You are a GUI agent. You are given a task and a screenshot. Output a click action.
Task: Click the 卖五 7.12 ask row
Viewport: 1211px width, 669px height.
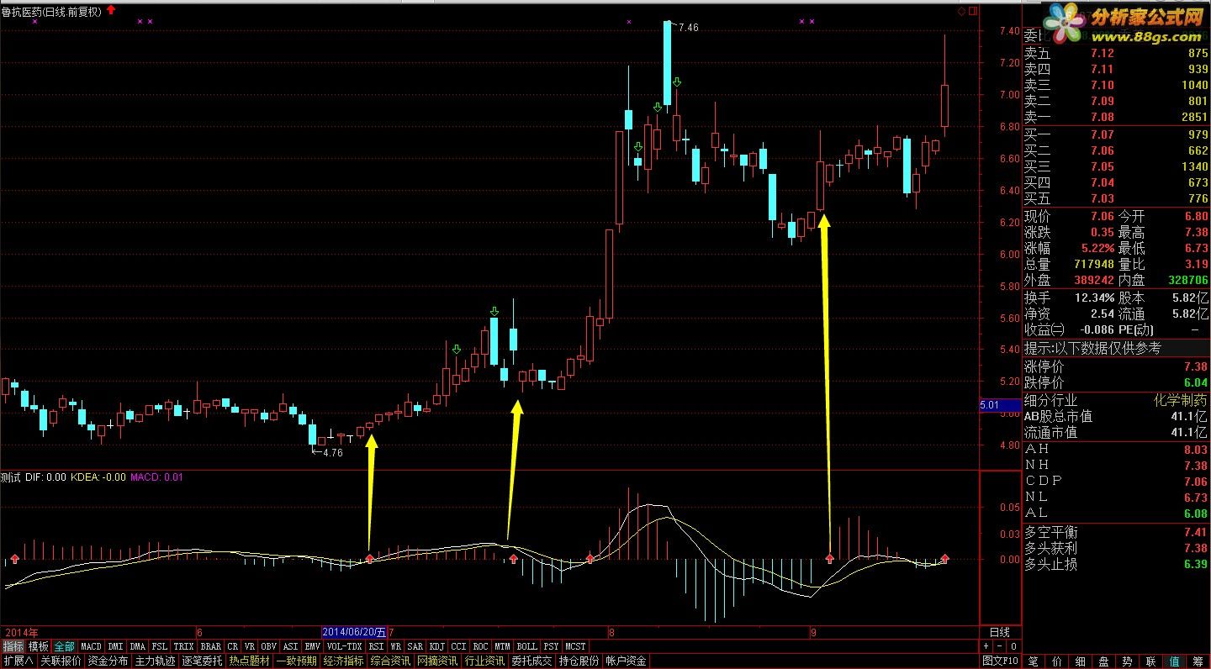(x=1116, y=53)
